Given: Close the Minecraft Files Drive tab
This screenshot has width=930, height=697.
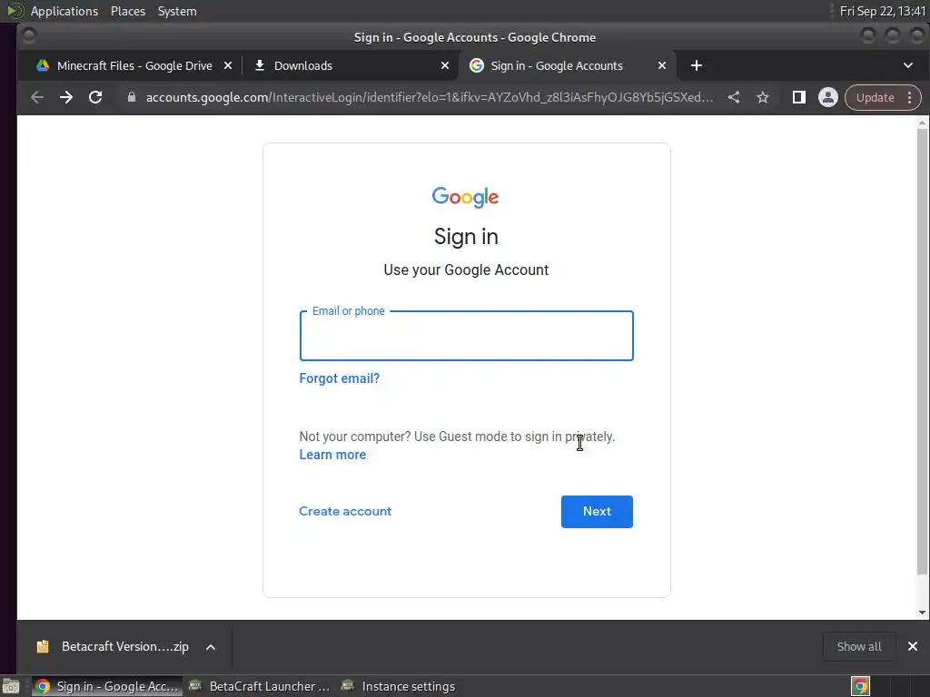Looking at the screenshot, I should (x=228, y=65).
